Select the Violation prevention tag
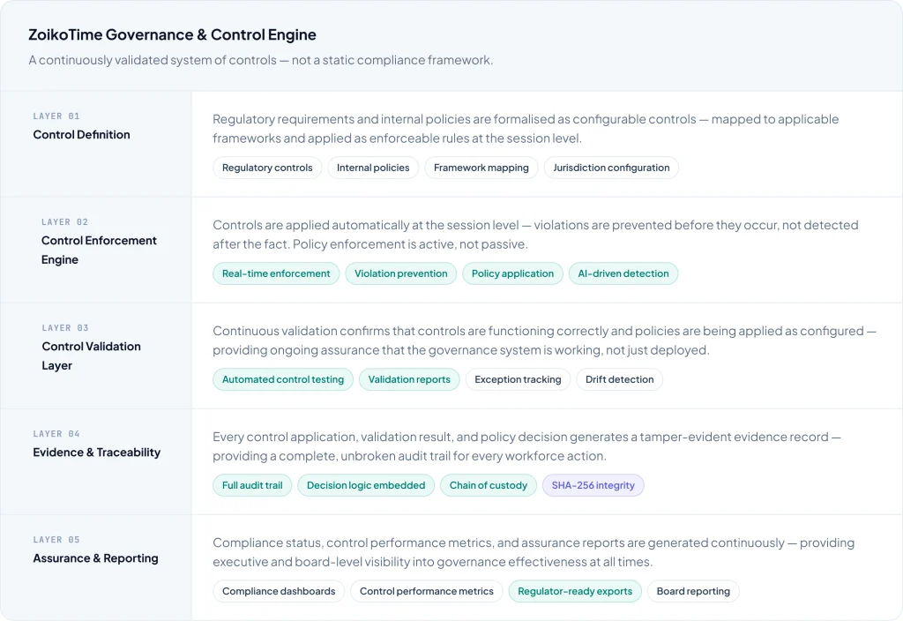 coord(401,273)
